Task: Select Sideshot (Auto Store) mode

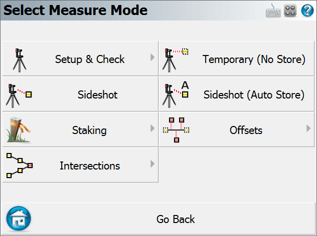Action: click(x=236, y=94)
